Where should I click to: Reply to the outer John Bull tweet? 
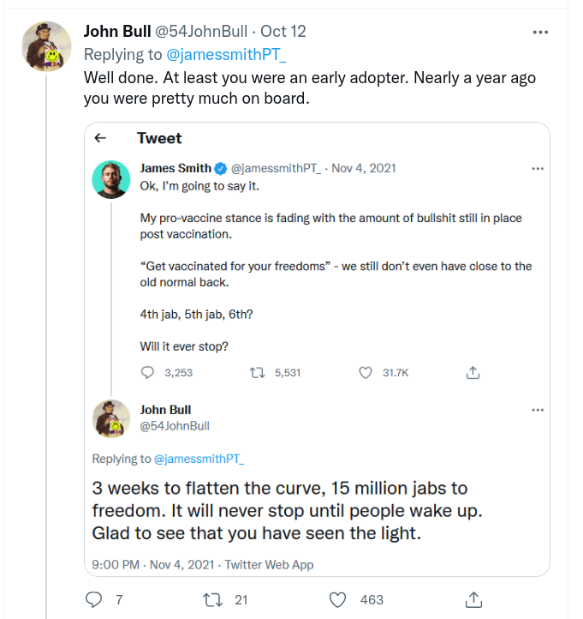[x=95, y=599]
